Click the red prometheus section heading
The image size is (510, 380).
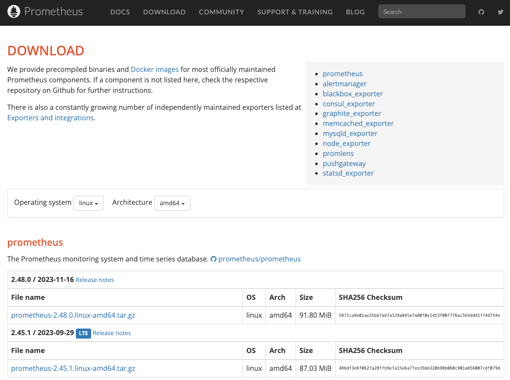[x=35, y=242]
